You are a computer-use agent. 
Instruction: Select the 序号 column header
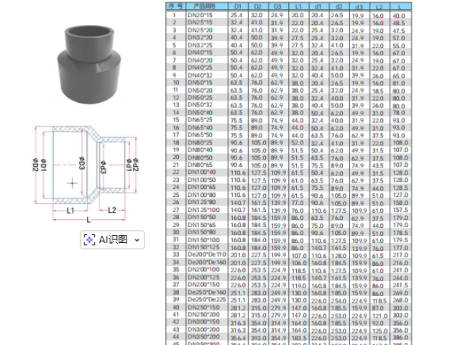173,6
